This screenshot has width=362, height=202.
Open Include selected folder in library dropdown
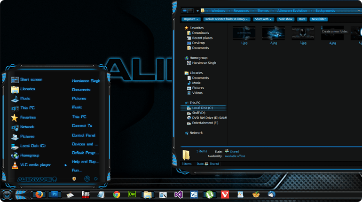(x=227, y=19)
